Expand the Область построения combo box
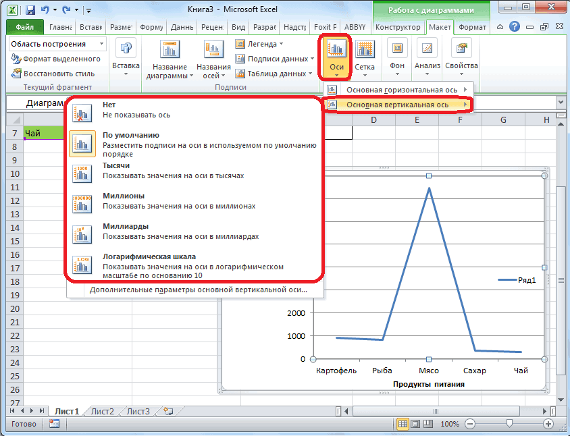Viewport: 570px width, 436px height. coord(102,44)
